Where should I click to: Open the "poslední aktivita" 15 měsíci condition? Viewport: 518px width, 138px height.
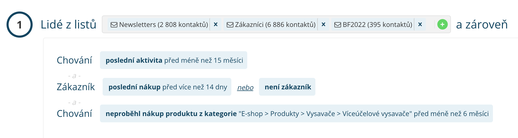tap(174, 60)
